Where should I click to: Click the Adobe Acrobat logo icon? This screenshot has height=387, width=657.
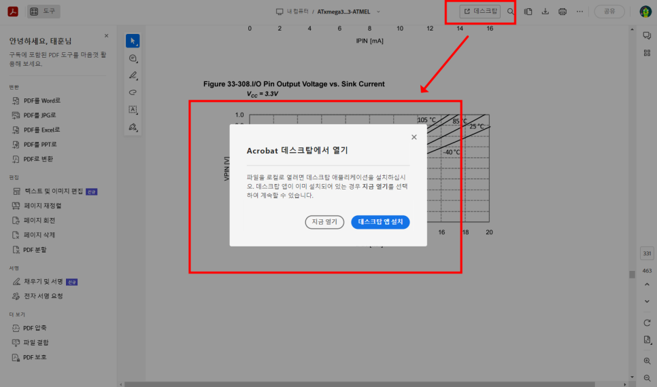click(13, 12)
